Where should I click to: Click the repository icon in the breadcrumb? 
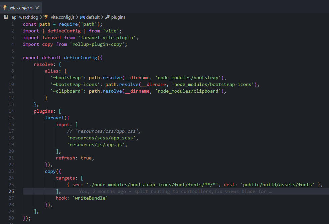point(6,17)
